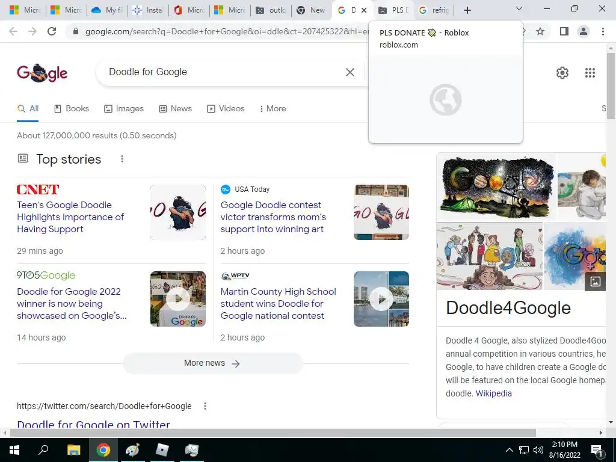Open the Windows Start menu
This screenshot has height=462, width=616.
(x=14, y=450)
